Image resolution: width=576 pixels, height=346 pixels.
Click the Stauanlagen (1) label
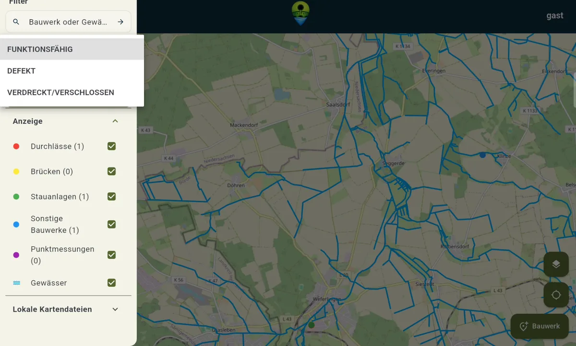point(60,196)
